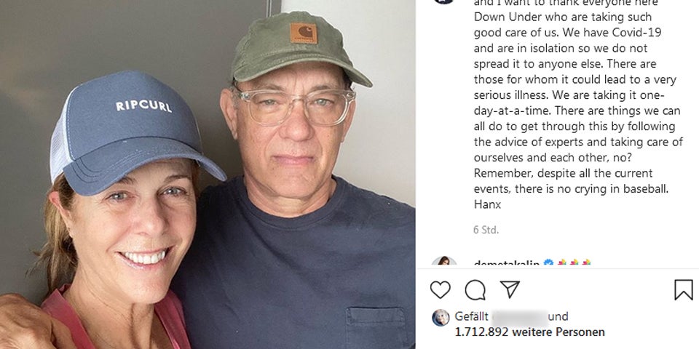The height and width of the screenshot is (349, 699).
Task: Click the blue verified badge in the comment
Action: tap(548, 264)
